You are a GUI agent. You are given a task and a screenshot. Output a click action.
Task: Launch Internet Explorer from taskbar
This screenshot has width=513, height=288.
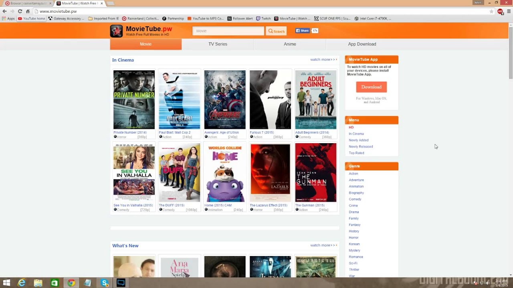[x=22, y=283]
